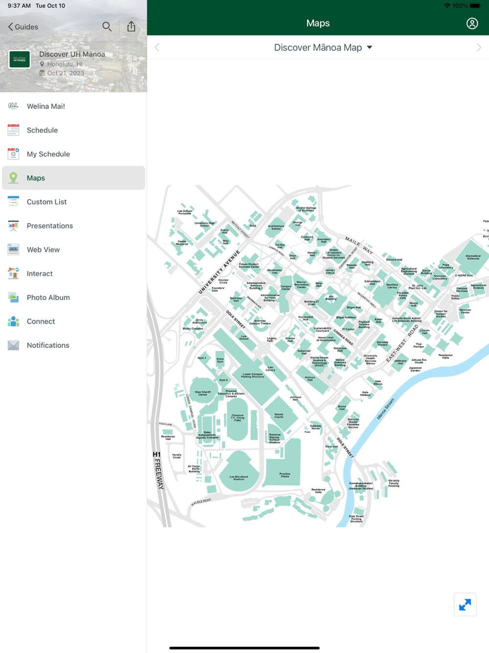Click the Web View browser icon

tap(13, 250)
